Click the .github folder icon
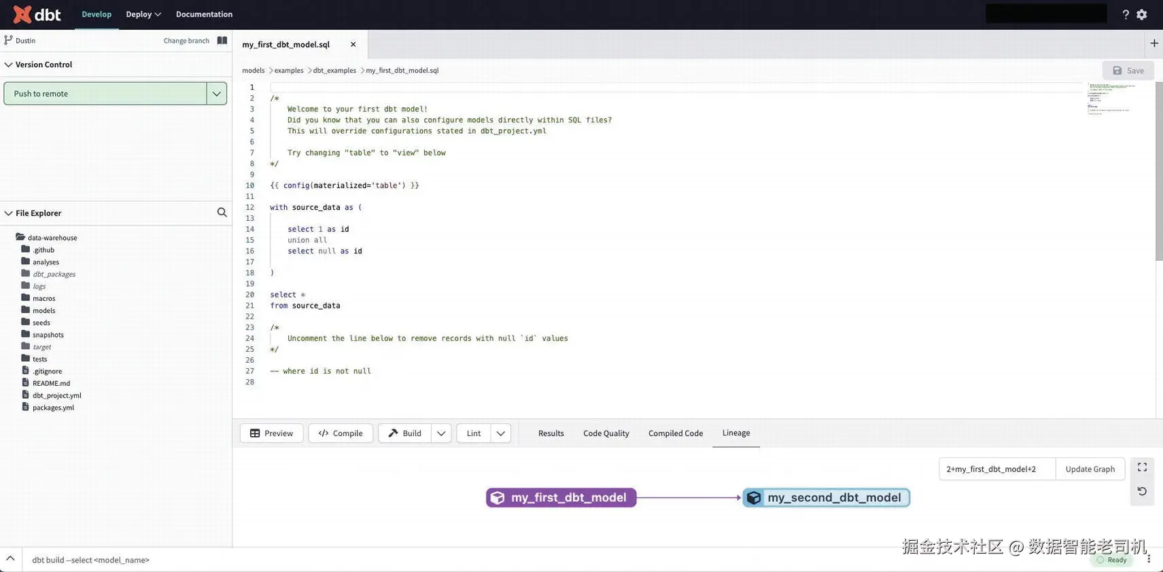This screenshot has height=572, width=1163. coord(26,249)
